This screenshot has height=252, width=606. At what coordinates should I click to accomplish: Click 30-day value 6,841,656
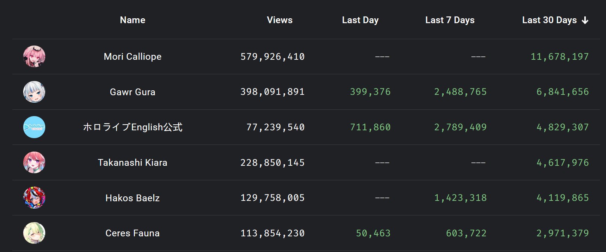(563, 92)
